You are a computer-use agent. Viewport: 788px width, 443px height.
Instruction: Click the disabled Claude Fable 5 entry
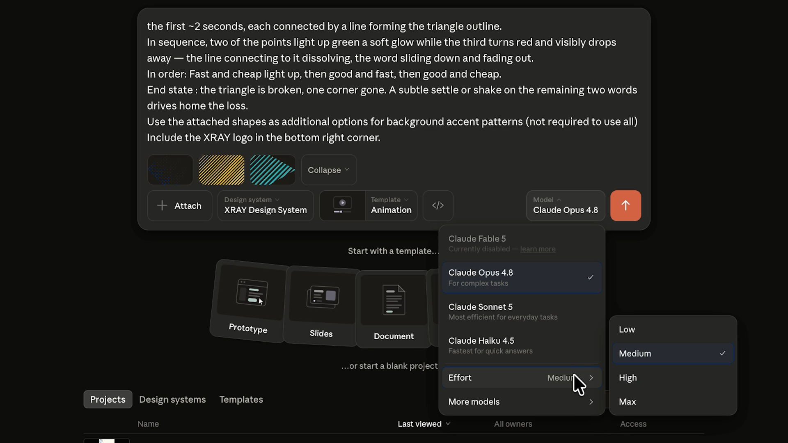click(x=522, y=243)
